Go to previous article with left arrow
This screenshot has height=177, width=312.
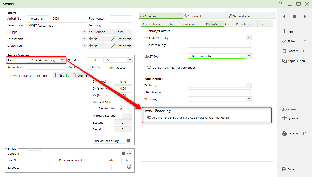pyautogui.click(x=284, y=17)
